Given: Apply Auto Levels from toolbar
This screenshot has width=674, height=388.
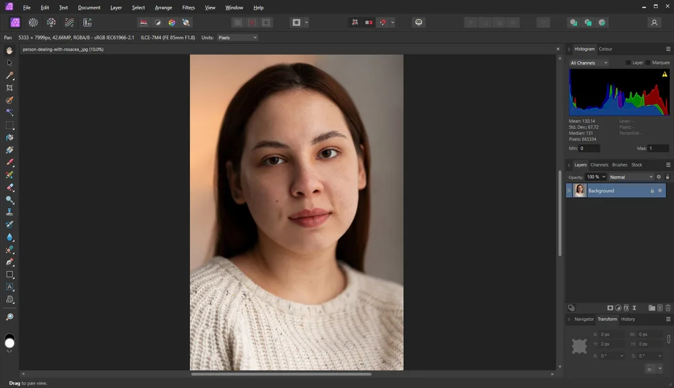Looking at the screenshot, I should [144, 22].
